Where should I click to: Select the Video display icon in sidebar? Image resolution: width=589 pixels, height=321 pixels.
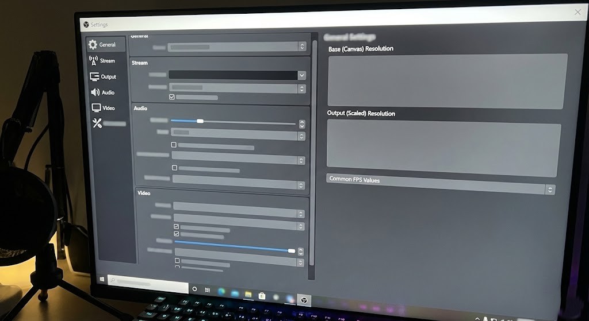click(x=96, y=108)
